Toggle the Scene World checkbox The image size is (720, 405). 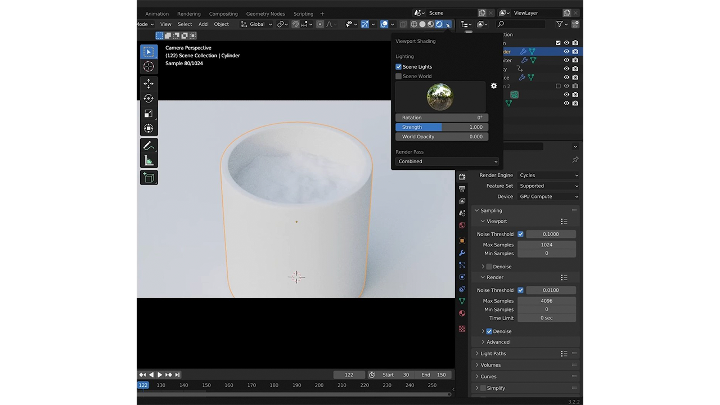[x=399, y=76]
